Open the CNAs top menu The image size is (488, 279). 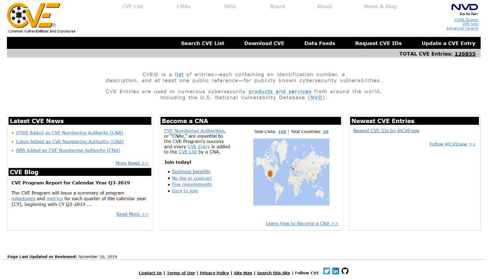[183, 6]
